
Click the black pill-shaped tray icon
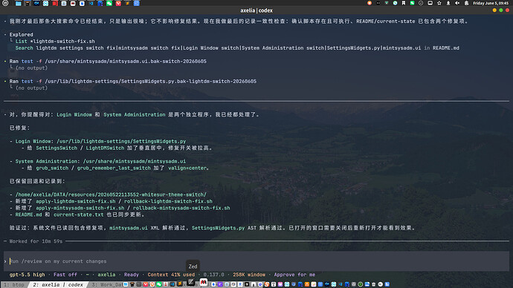pyautogui.click(x=378, y=3)
